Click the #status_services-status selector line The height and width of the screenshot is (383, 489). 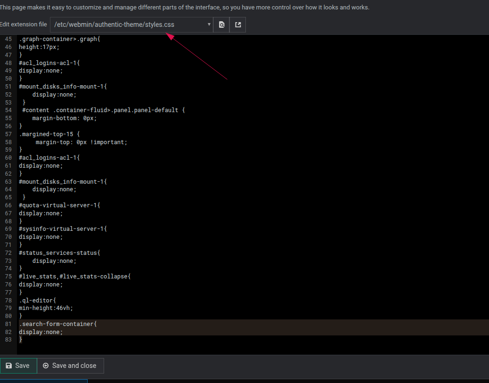click(59, 253)
